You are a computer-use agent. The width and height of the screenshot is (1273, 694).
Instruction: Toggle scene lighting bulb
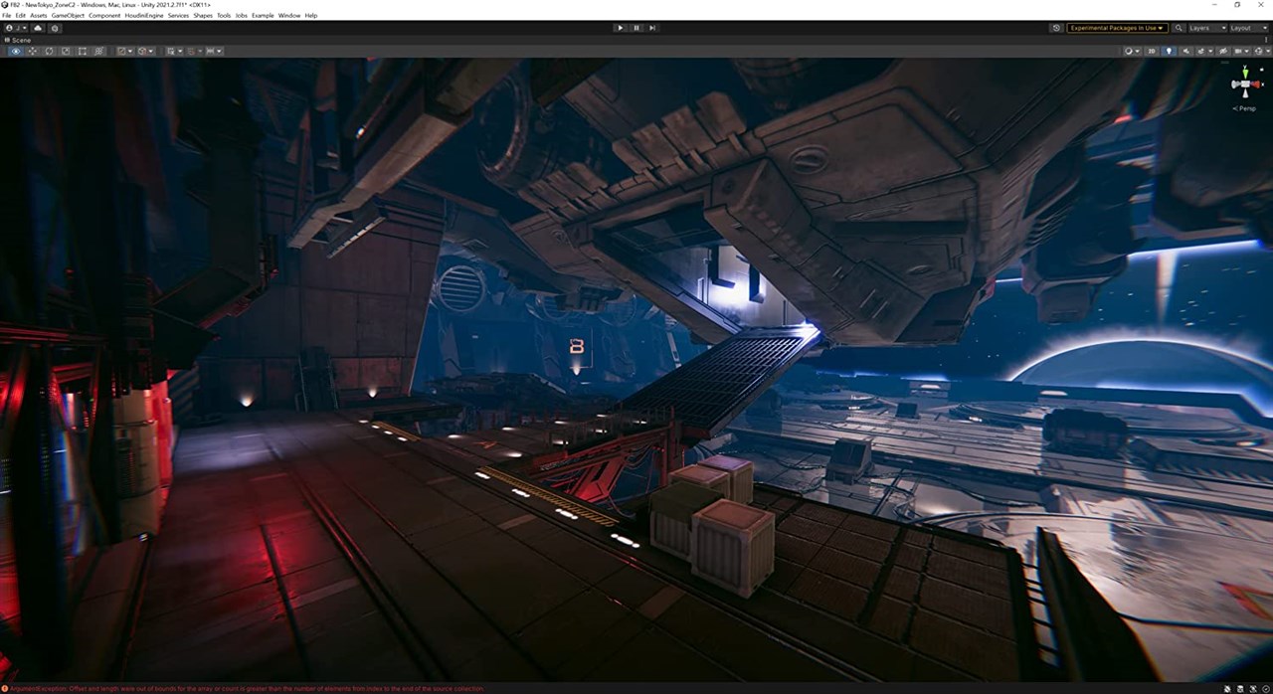click(1169, 51)
